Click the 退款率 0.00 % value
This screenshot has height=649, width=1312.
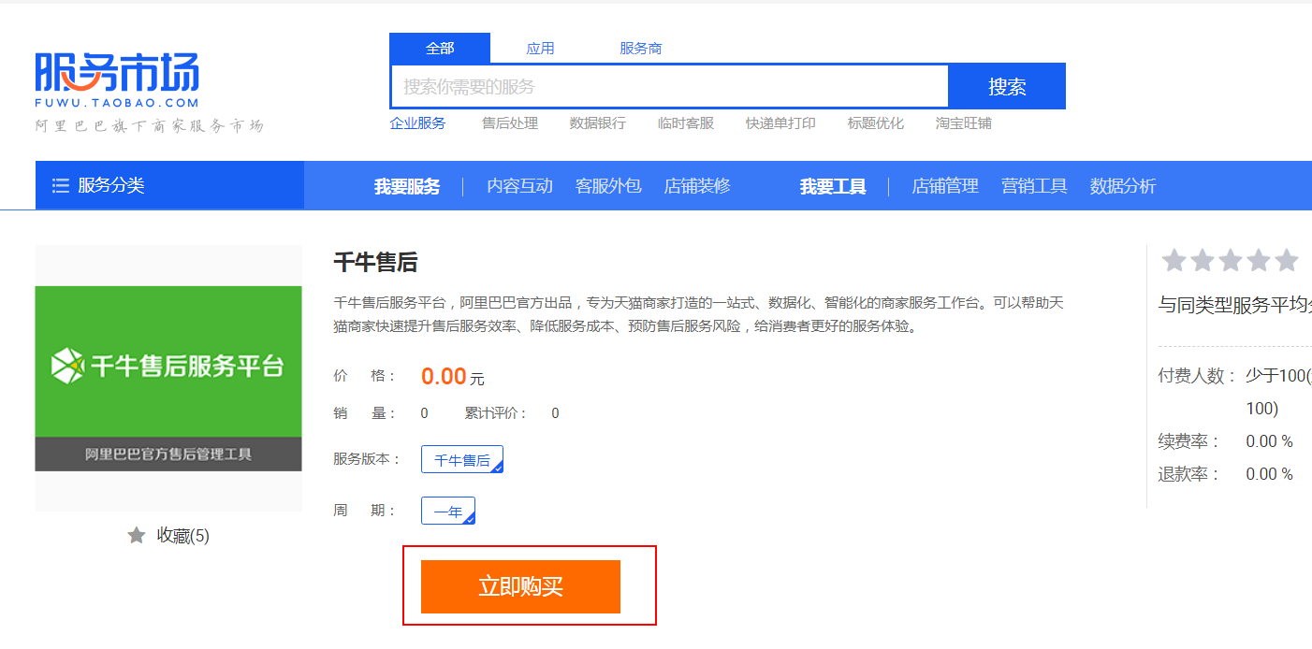[x=1269, y=474]
